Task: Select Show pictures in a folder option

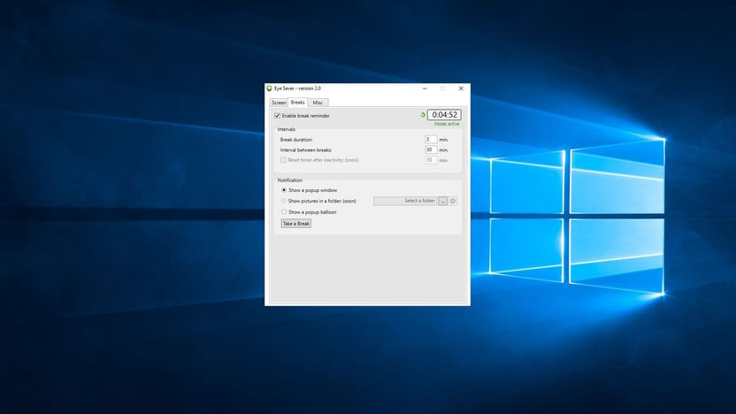Action: [284, 201]
